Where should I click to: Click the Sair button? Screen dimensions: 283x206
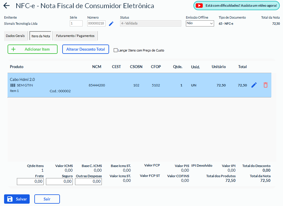point(47,199)
